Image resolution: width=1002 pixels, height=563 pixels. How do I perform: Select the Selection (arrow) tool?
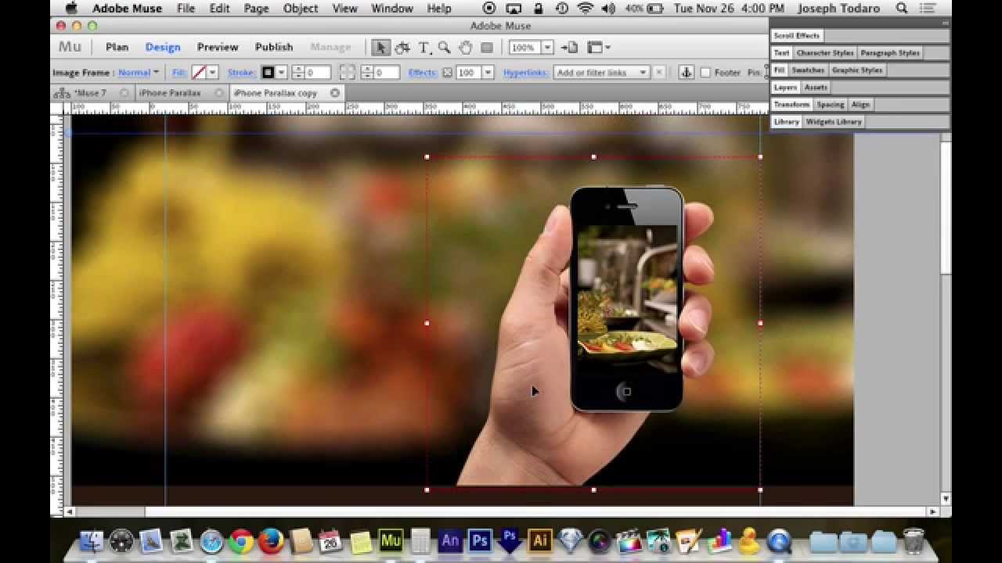(380, 48)
